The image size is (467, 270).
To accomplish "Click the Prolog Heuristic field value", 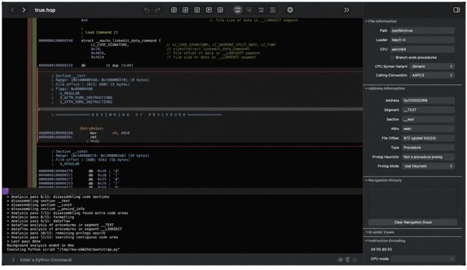I will point(428,157).
